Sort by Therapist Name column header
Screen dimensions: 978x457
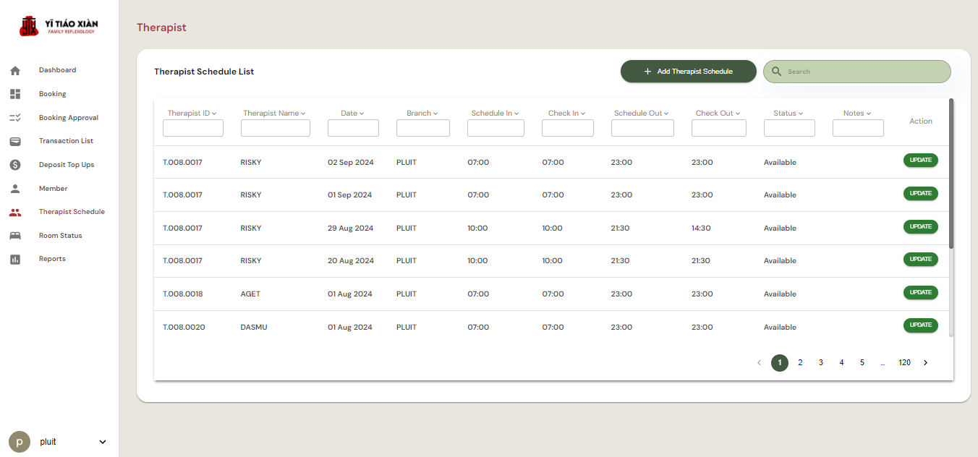[x=273, y=114]
